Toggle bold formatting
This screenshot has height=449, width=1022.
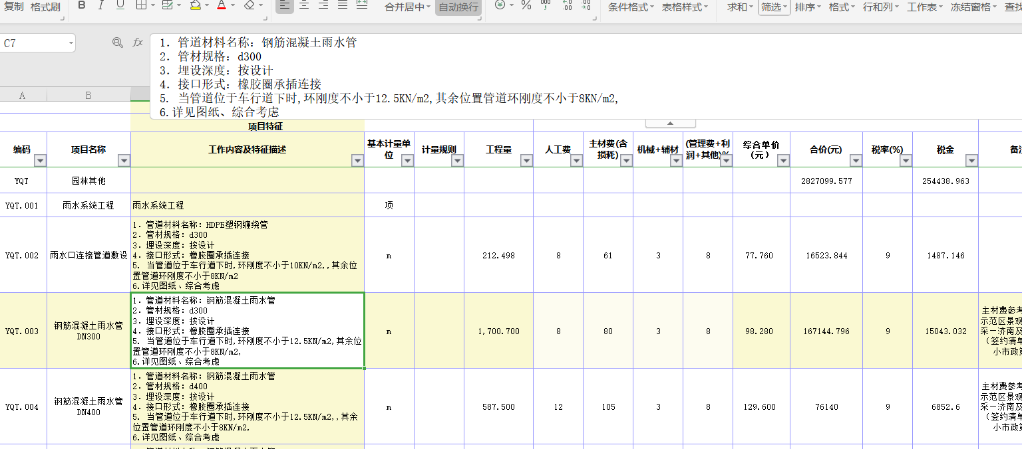click(82, 5)
